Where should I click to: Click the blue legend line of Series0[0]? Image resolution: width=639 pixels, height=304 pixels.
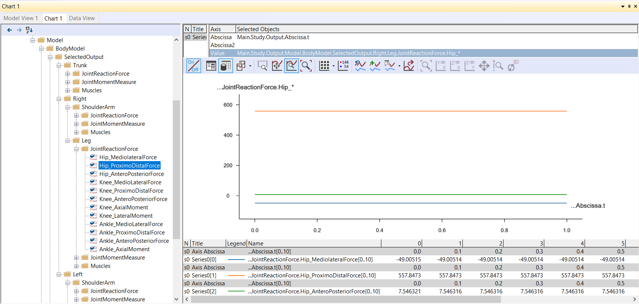coord(236,260)
